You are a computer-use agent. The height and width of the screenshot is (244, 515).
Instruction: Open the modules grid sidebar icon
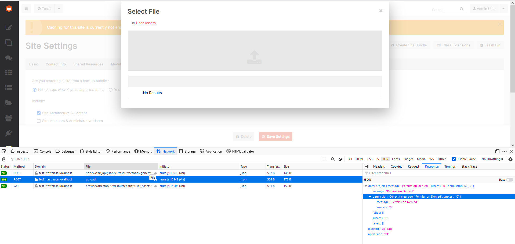(x=9, y=73)
